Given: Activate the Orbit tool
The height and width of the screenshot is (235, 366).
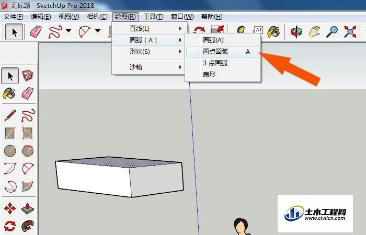Looking at the screenshot, I should pyautogui.click(x=296, y=32).
